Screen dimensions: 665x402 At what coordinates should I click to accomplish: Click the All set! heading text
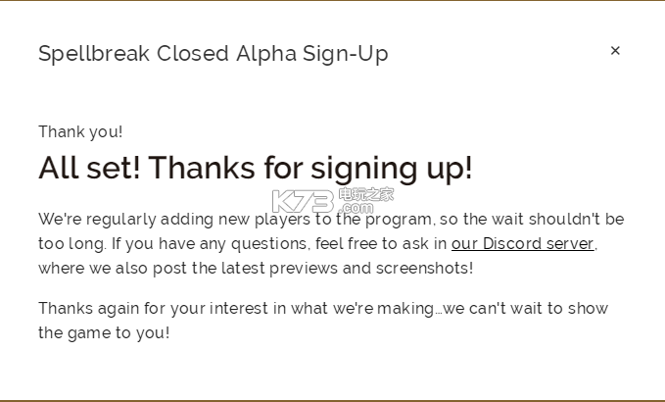tap(89, 168)
